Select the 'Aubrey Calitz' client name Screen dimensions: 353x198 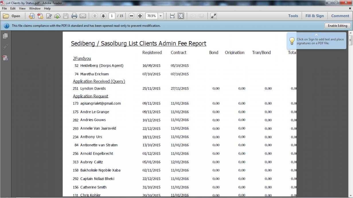pyautogui.click(x=91, y=162)
